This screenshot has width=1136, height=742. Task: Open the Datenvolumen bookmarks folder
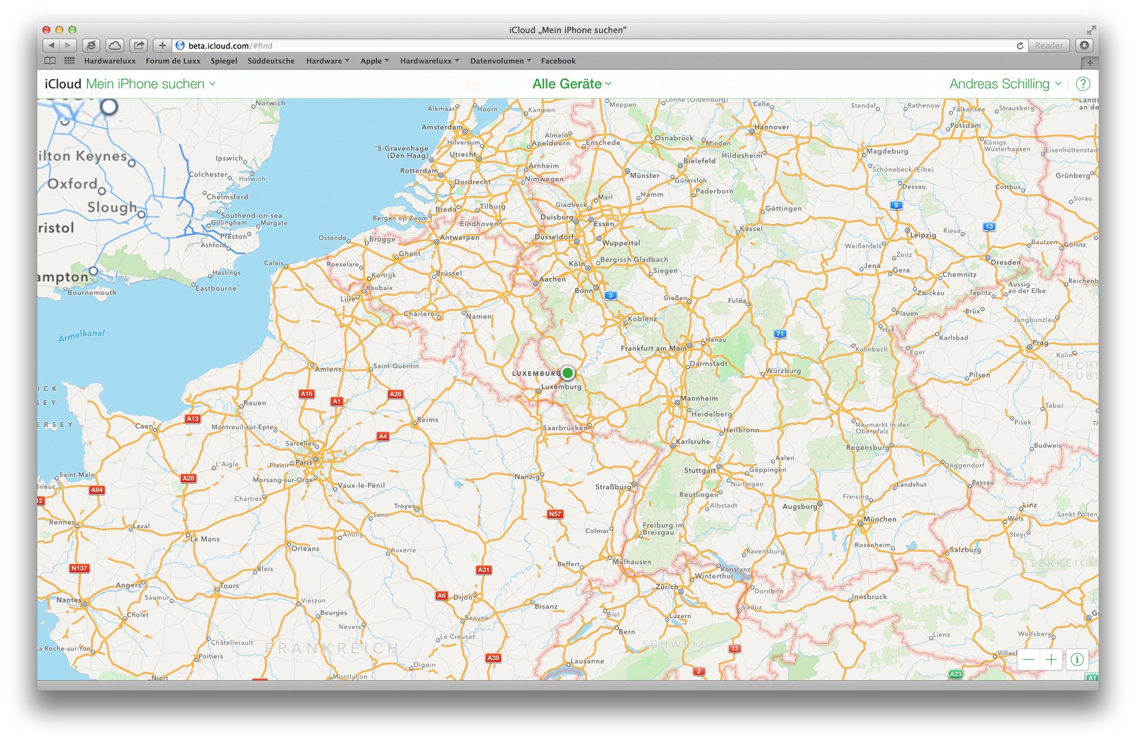500,61
